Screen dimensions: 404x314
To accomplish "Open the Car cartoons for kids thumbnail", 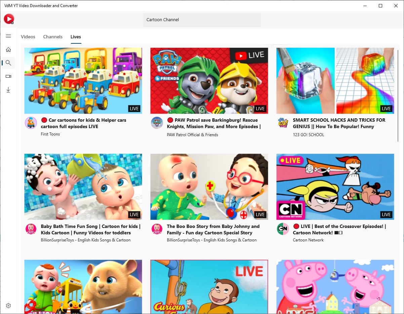I will pos(83,81).
